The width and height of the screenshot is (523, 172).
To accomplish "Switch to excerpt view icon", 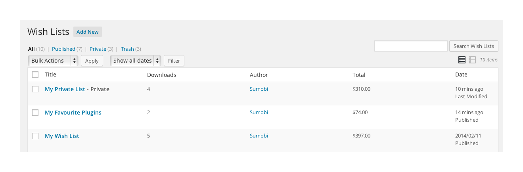I will pyautogui.click(x=472, y=60).
